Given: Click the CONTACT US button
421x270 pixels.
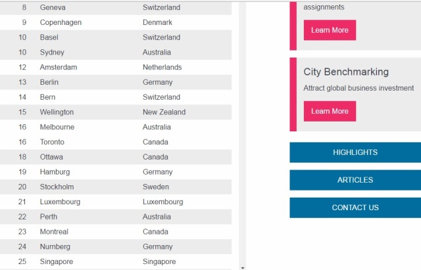Looking at the screenshot, I should click(355, 208).
